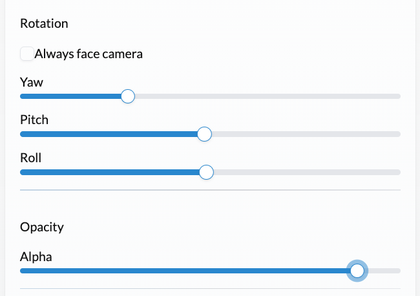Click the blue filled part of Alpha slider
420x296 pixels.
pos(184,271)
